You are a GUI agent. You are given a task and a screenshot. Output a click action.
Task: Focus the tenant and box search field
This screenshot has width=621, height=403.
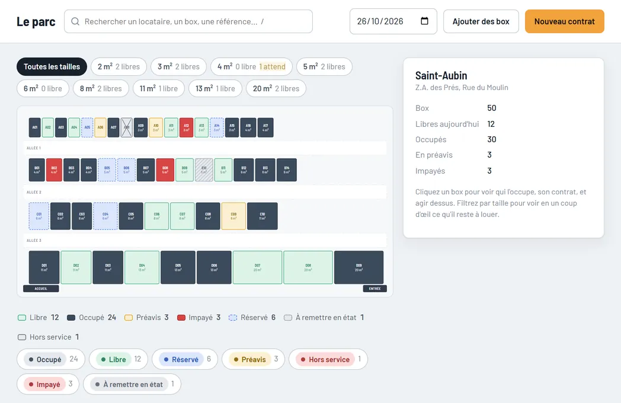tap(188, 21)
